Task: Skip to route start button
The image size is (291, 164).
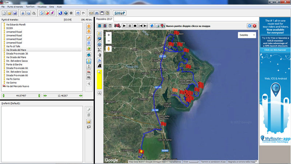Action: [140, 26]
